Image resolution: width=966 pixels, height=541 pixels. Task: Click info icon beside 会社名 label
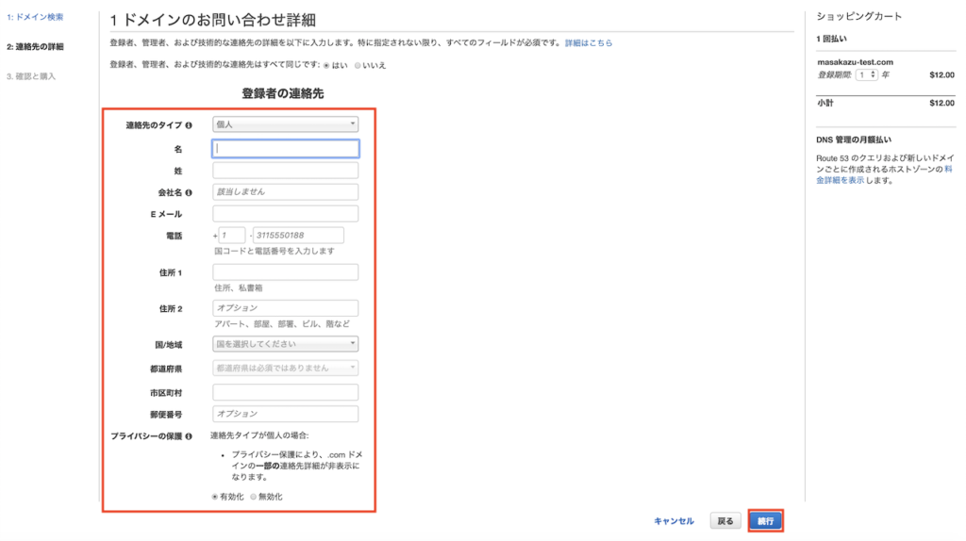190,193
